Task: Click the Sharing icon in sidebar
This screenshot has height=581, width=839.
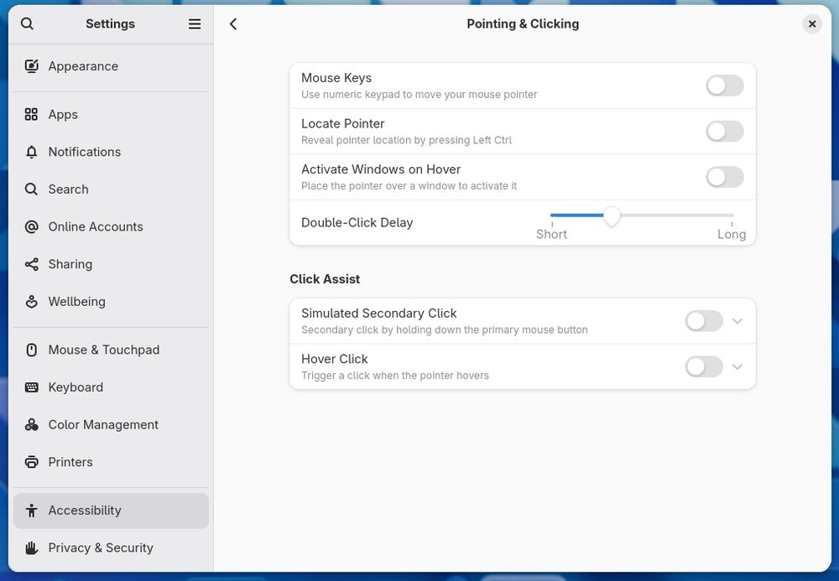Action: (x=32, y=264)
